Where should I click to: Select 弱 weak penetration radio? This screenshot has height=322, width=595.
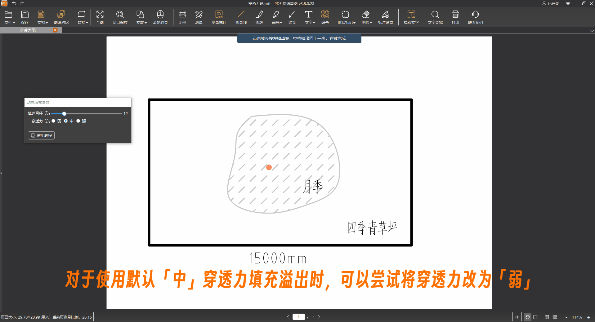[x=53, y=121]
